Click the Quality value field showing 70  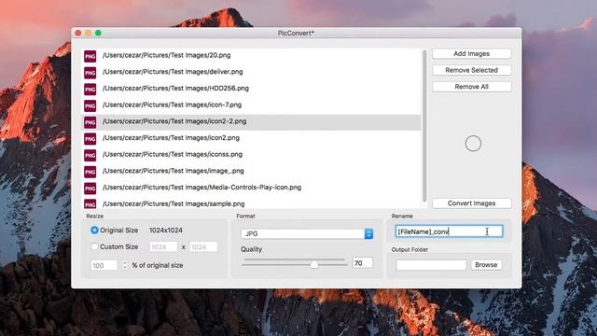tap(363, 263)
